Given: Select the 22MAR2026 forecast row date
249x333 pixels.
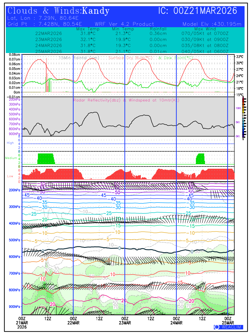Looking at the screenshot, I should (x=49, y=33).
